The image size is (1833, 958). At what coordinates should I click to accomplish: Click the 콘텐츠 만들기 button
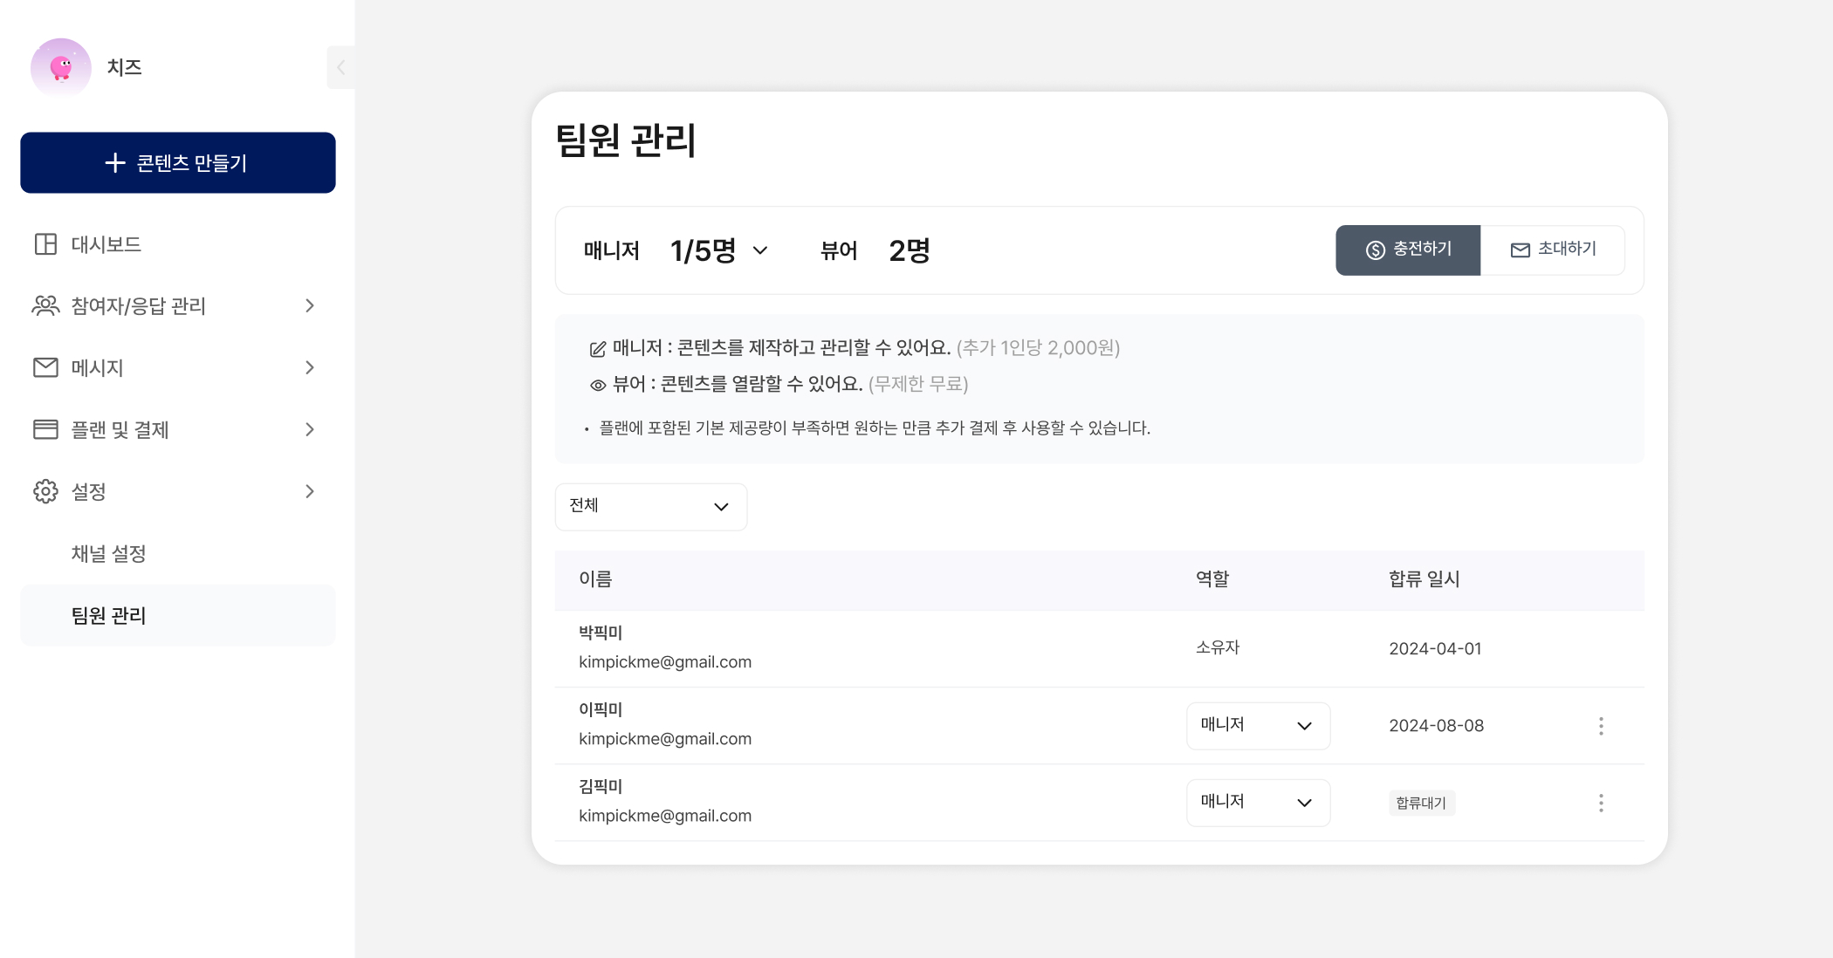pyautogui.click(x=178, y=163)
